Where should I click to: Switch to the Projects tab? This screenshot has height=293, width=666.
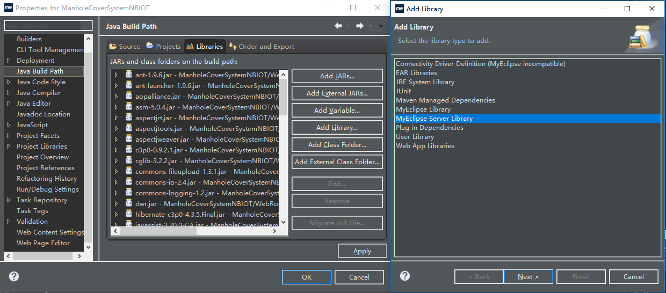tap(163, 47)
